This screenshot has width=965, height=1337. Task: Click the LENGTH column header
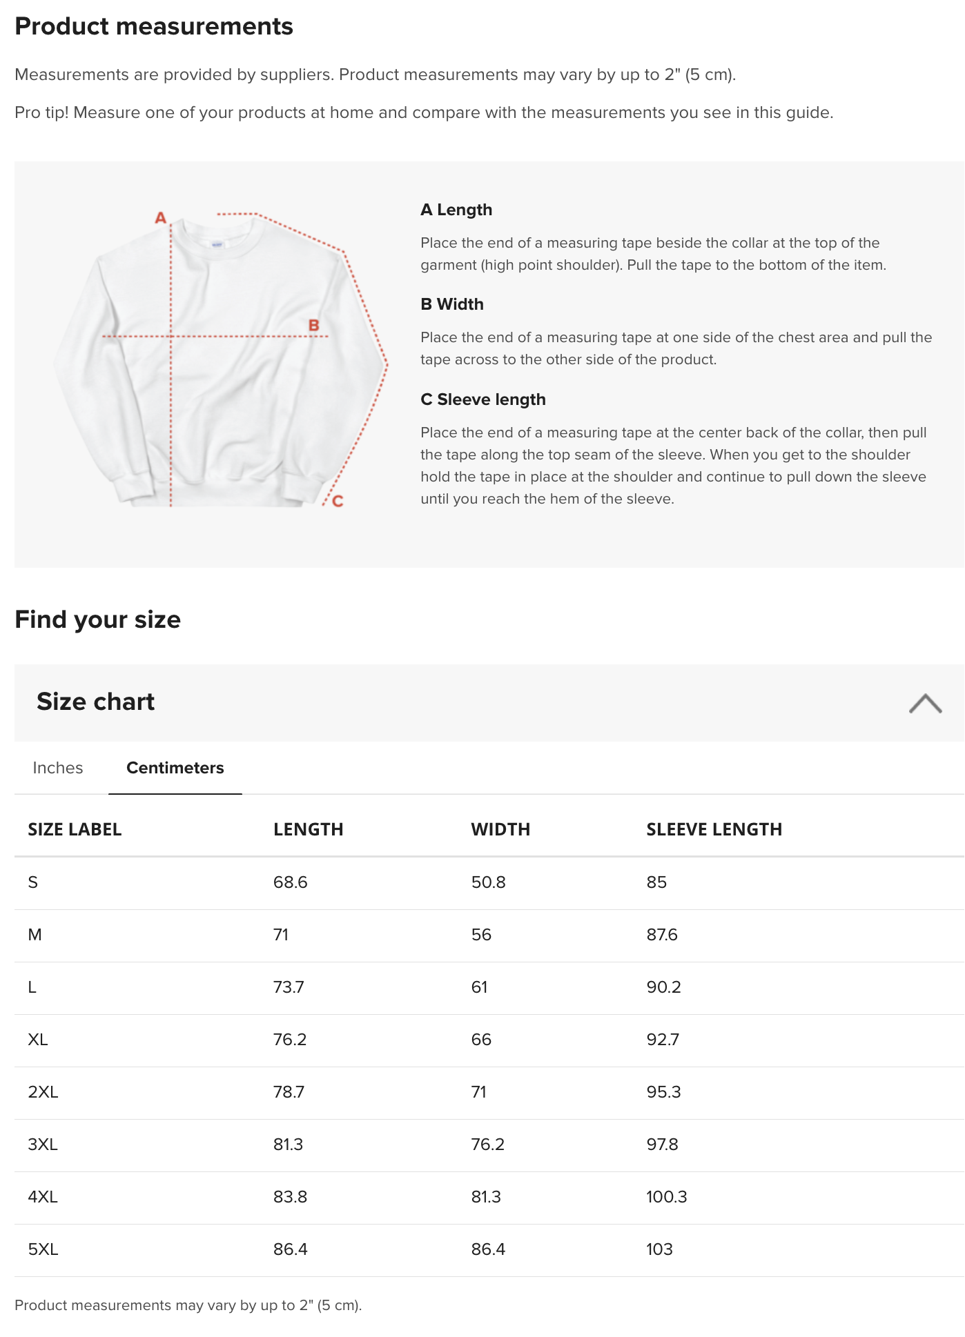click(308, 829)
